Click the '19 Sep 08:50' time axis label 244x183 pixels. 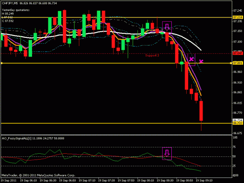(185, 181)
